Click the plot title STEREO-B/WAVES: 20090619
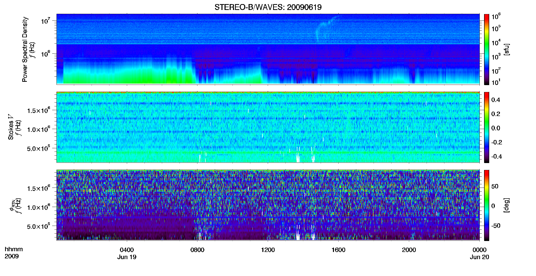Image resolution: width=536 pixels, height=276 pixels. tap(268, 7)
